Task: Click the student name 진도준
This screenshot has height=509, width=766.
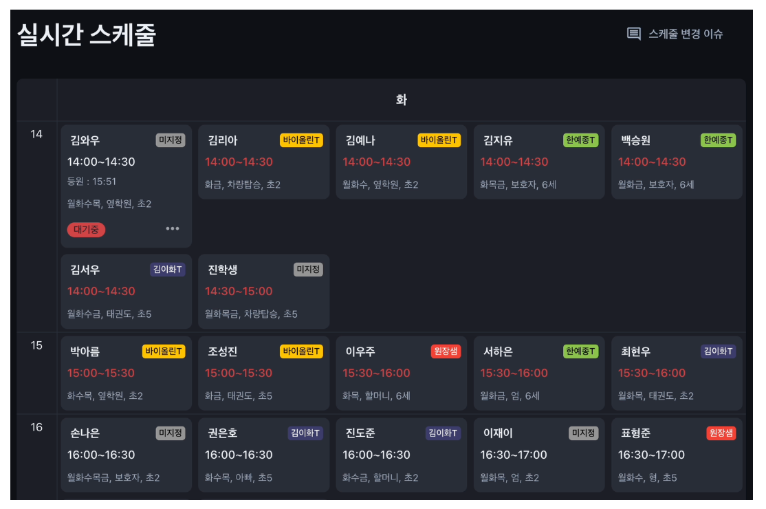Action: (360, 433)
